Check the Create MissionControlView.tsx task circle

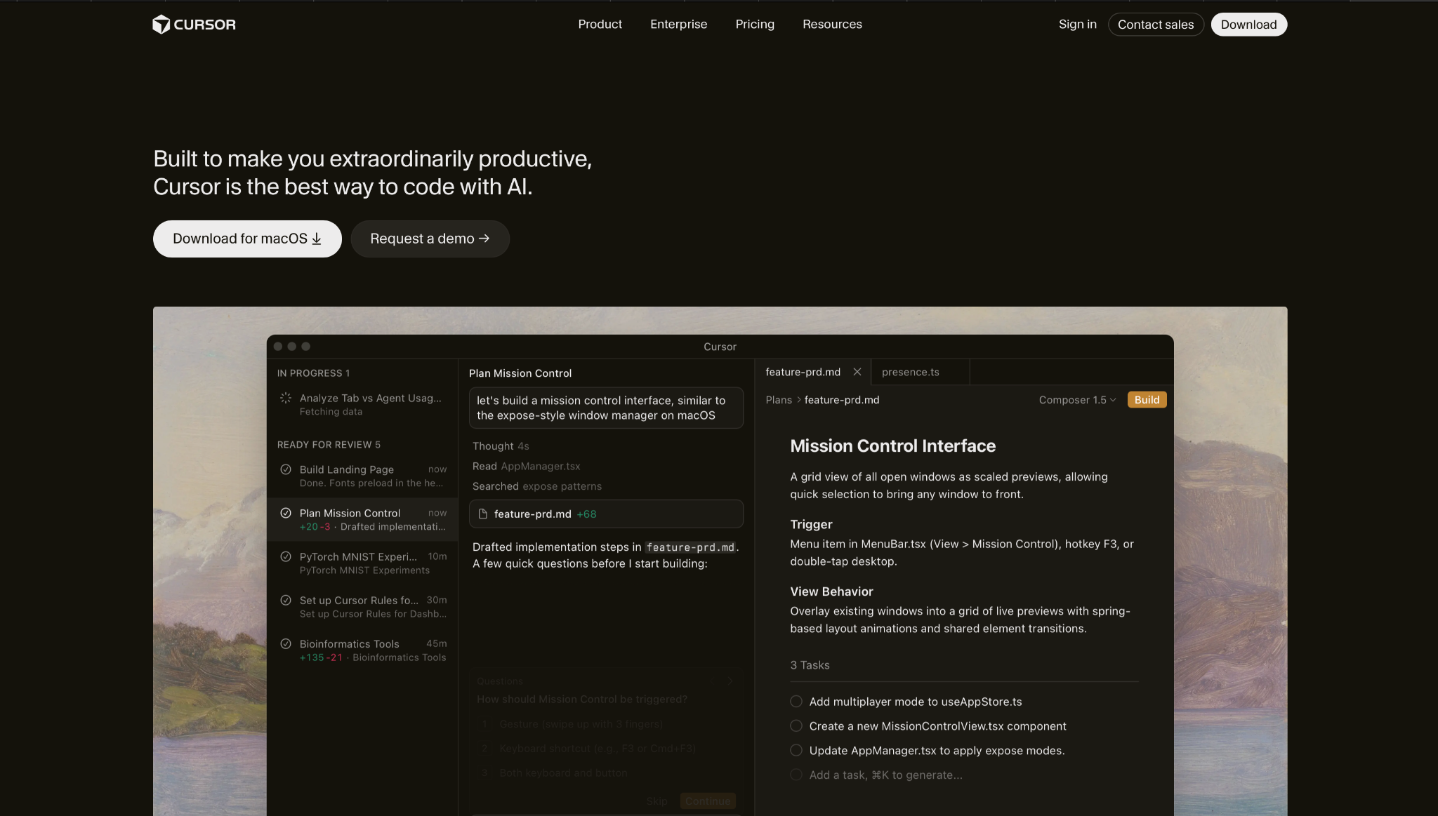796,726
